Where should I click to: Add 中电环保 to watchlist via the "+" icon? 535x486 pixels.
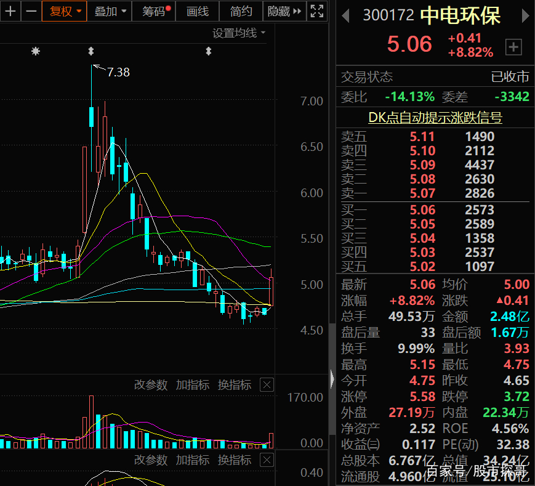[x=513, y=47]
